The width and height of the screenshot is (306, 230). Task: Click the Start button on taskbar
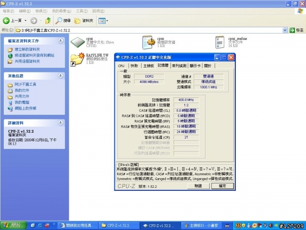point(13,226)
